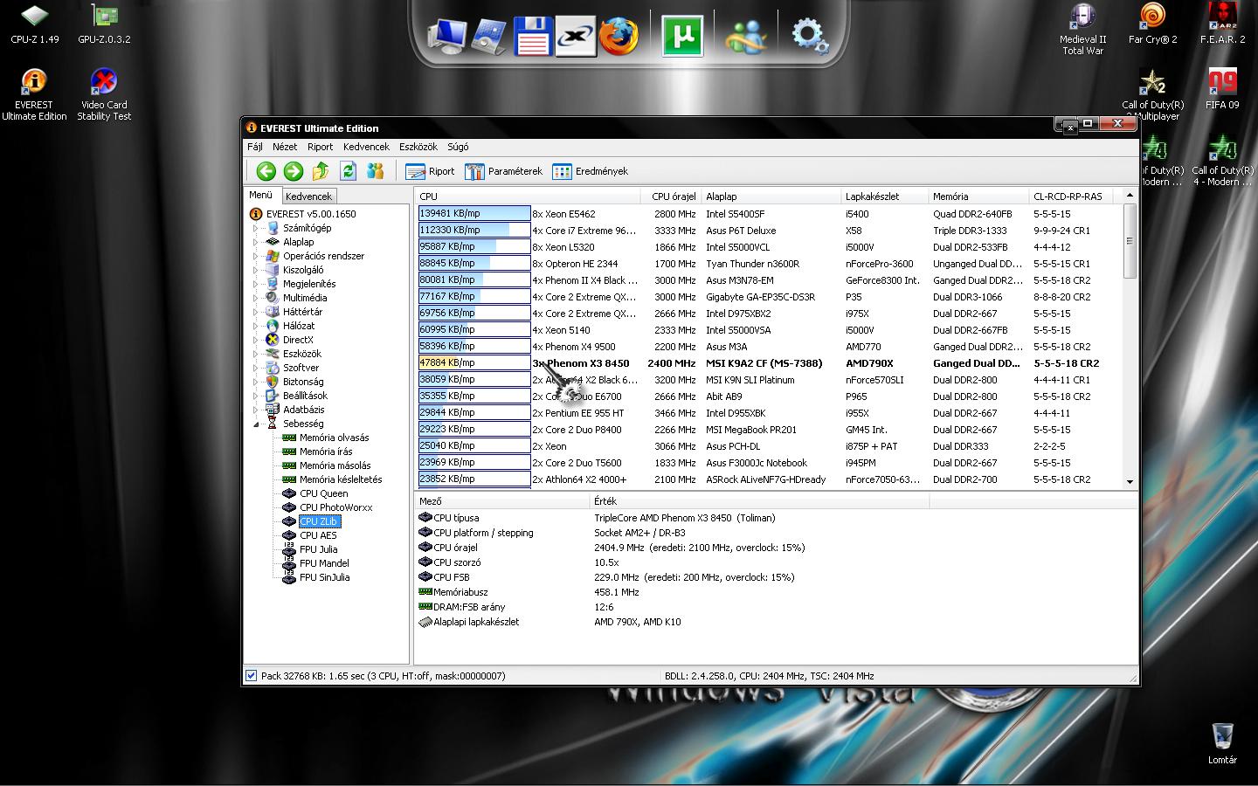Click the green up-level arrow icon
The width and height of the screenshot is (1258, 786).
pyautogui.click(x=321, y=171)
